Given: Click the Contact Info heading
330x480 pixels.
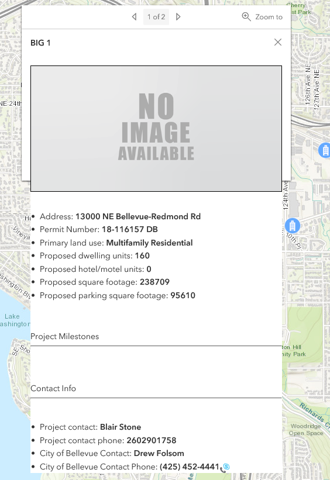Looking at the screenshot, I should (53, 388).
